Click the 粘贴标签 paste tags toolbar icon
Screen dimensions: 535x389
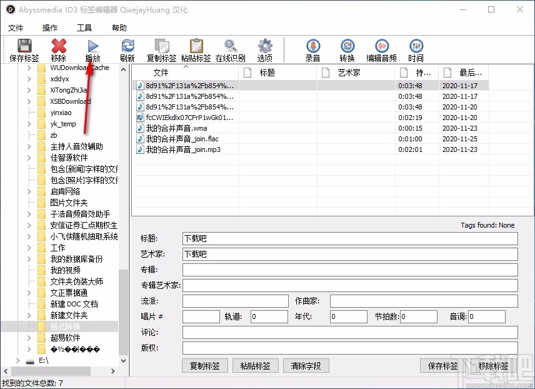(x=196, y=47)
